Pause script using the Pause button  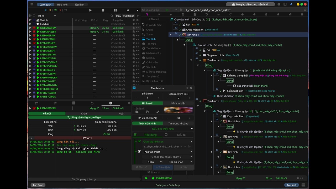115,10
